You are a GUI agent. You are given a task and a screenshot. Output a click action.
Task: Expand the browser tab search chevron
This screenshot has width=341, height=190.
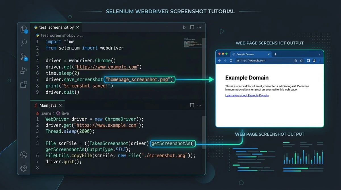click(320, 54)
